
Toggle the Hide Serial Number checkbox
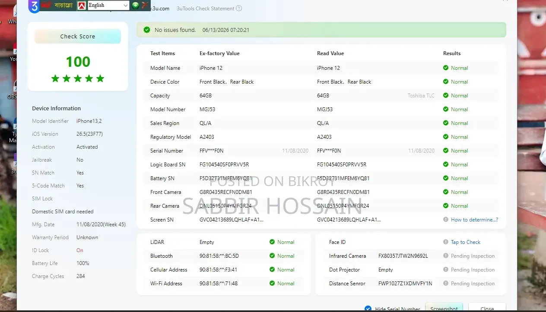(x=368, y=309)
